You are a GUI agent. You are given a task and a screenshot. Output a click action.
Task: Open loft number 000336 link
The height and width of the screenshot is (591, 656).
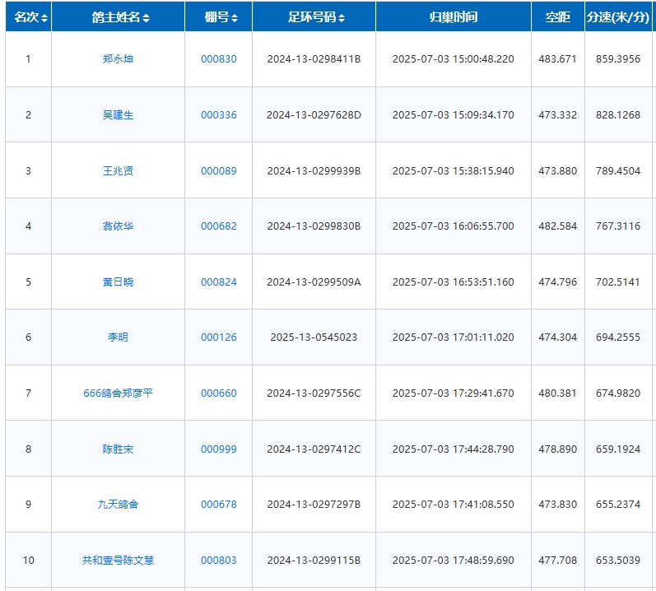pos(218,115)
